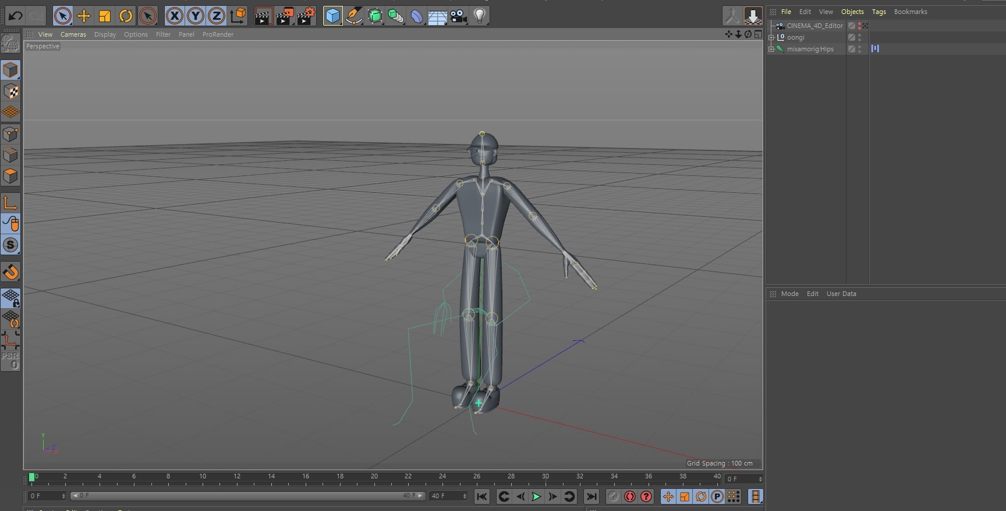Click Render View clapperboard icon
Screen dimensions: 1006x511
pyautogui.click(x=263, y=16)
